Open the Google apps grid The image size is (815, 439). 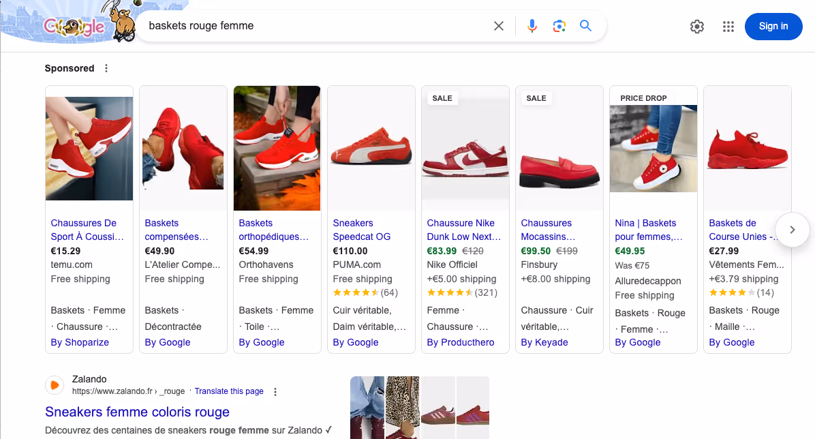728,27
